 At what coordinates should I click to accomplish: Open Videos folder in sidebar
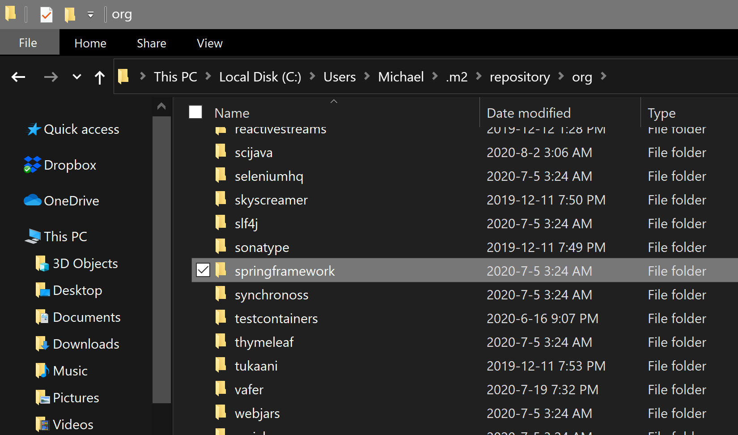pyautogui.click(x=73, y=425)
